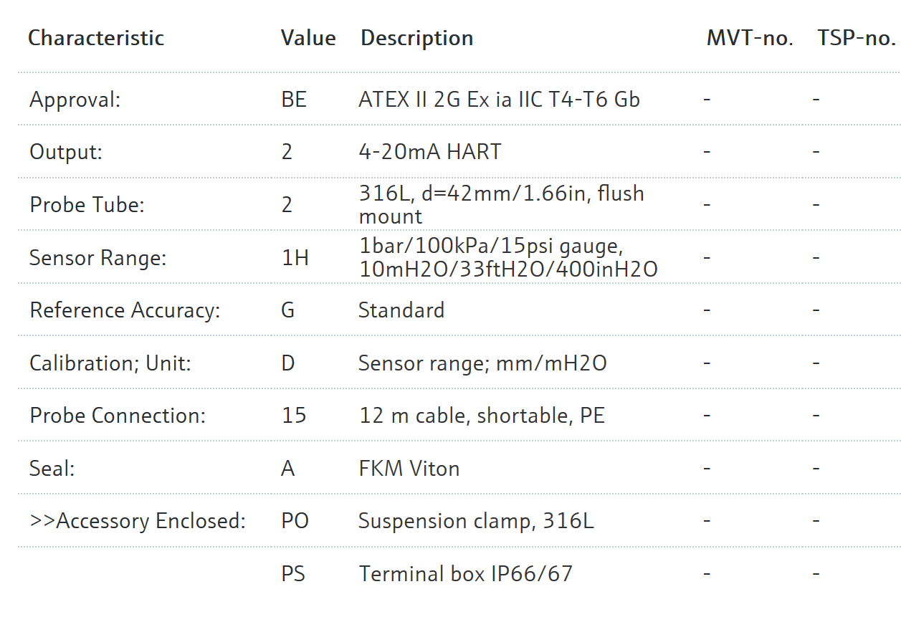Click the Approval: row label
This screenshot has height=617, width=901.
click(x=75, y=100)
